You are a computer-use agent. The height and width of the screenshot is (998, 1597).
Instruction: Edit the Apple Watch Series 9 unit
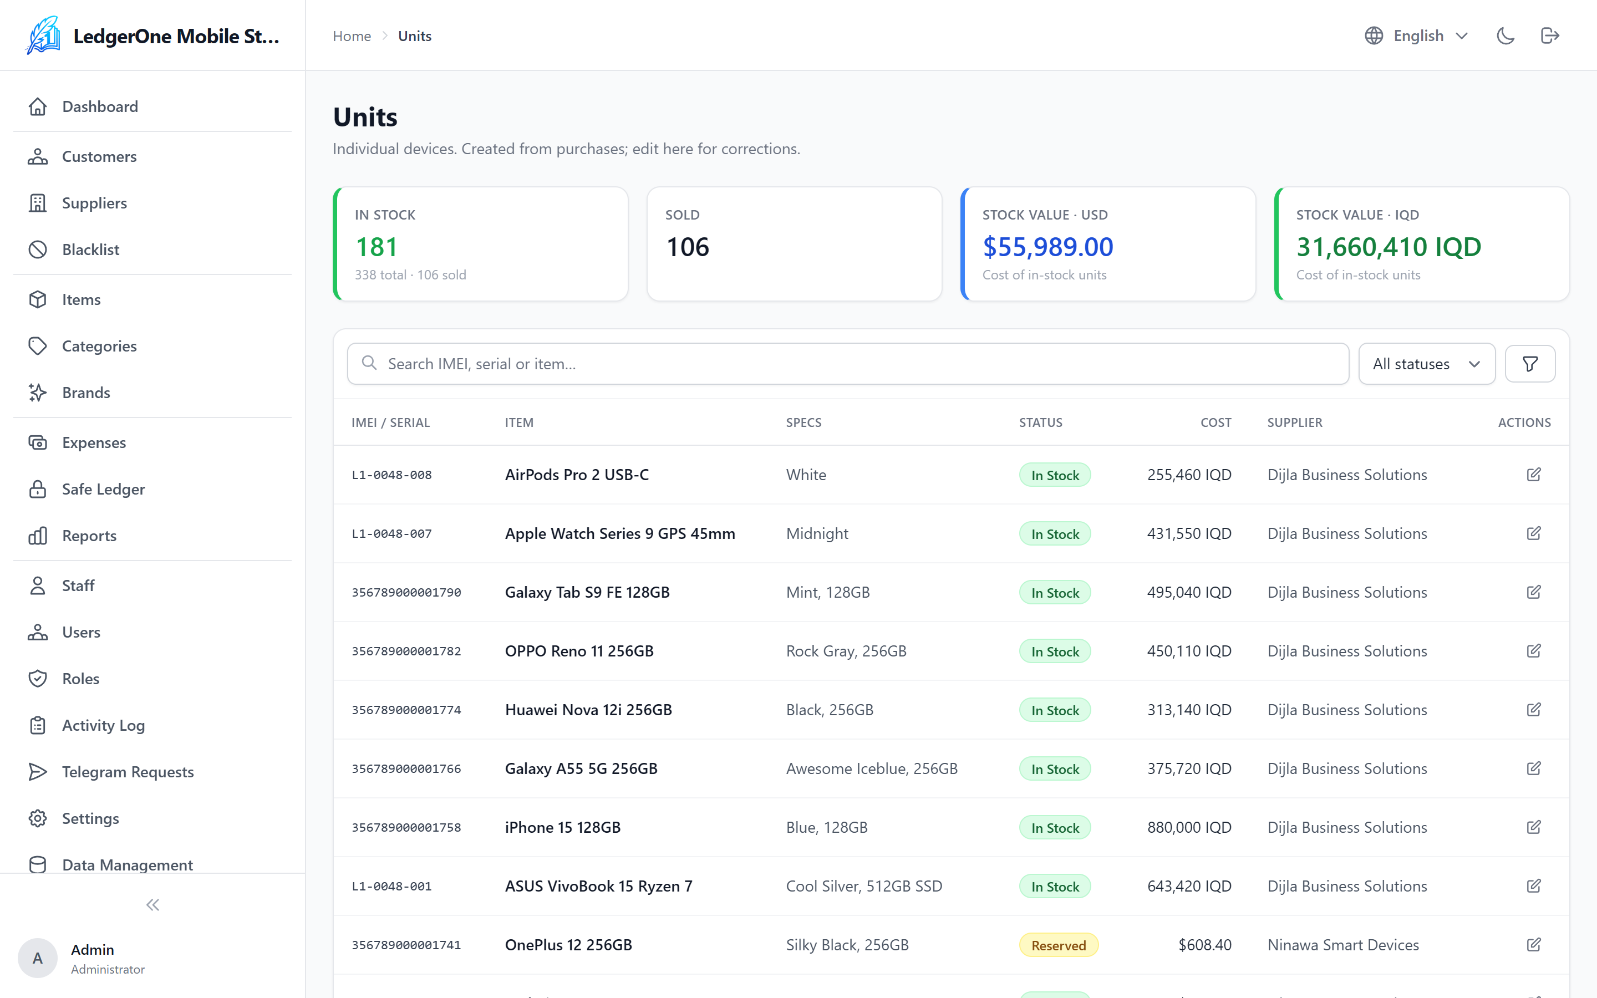pos(1534,533)
